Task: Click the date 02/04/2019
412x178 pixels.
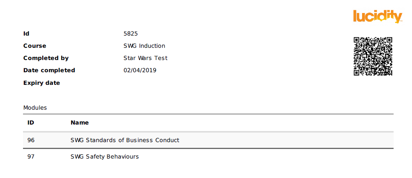Action: [140, 70]
